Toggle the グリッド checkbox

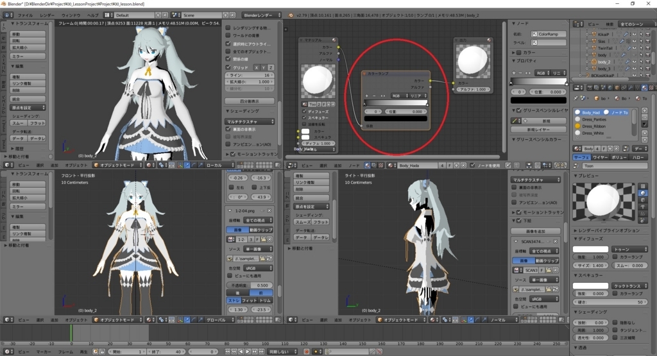(x=228, y=67)
